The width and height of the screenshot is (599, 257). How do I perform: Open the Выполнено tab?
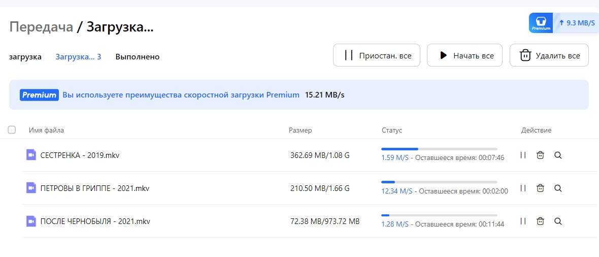[138, 57]
